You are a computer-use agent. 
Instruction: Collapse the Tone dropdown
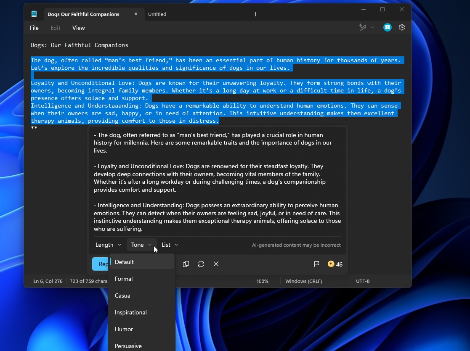pos(141,245)
